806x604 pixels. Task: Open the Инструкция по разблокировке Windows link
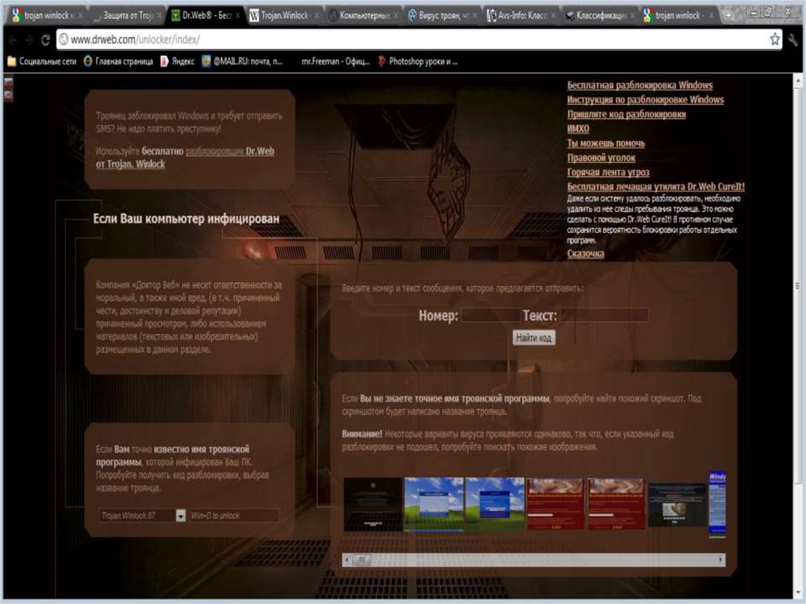coord(645,100)
